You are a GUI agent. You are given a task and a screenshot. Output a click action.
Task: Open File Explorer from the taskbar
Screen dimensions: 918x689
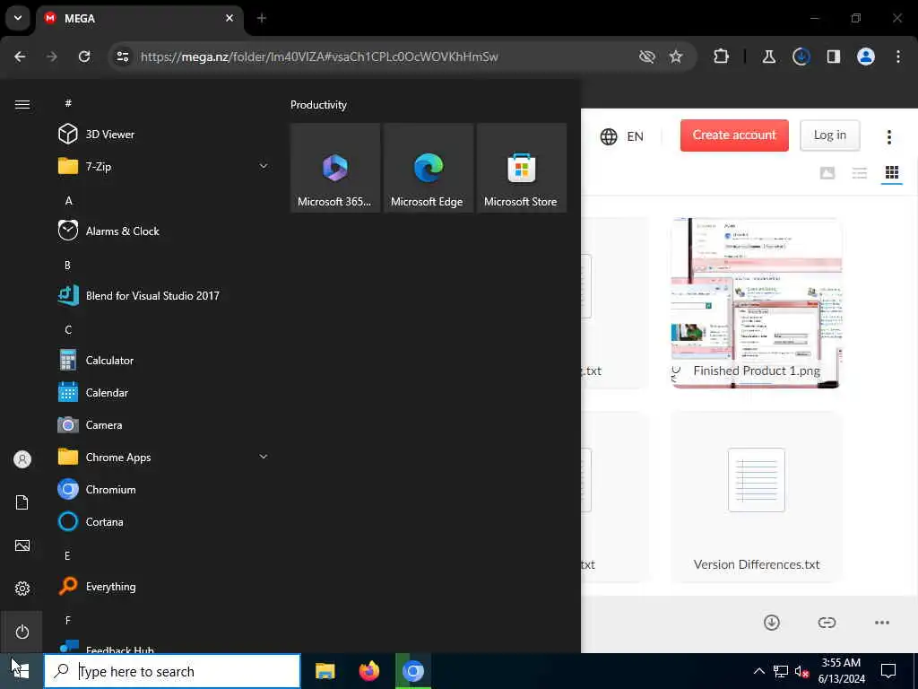click(325, 671)
